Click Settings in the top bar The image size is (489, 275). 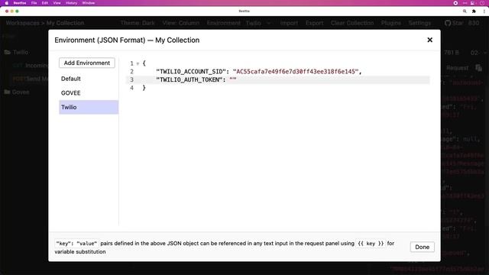(419, 23)
